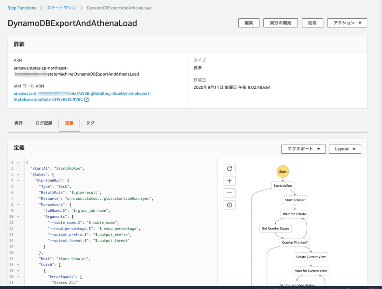Zoom in on the state machine graph
This screenshot has height=289, width=382.
tap(229, 180)
